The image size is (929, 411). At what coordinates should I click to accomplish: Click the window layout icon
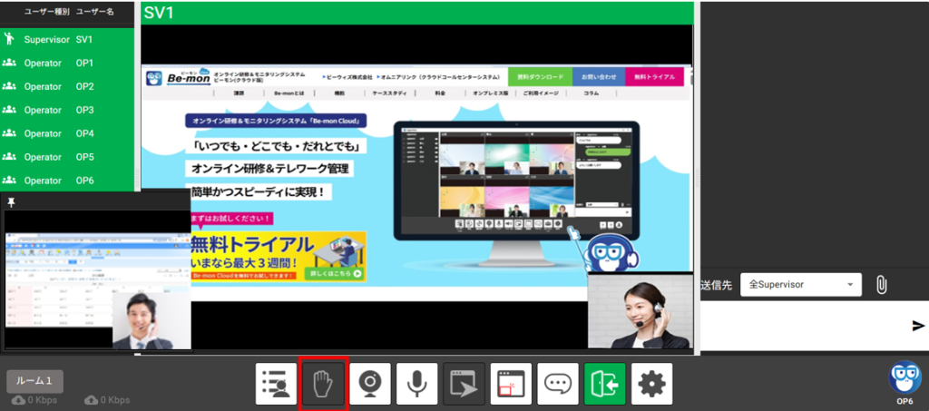512,384
